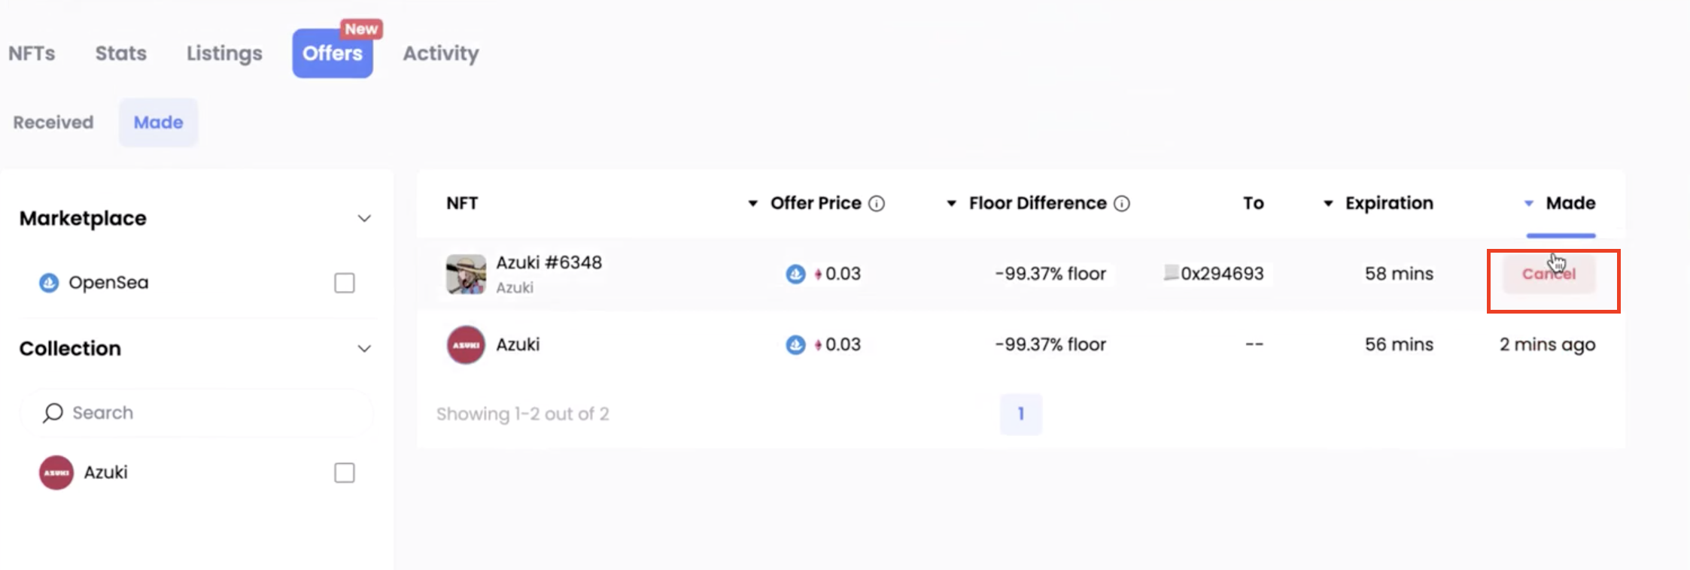Click OpenSea icon in Azuki #6348 row
Viewport: 1690px width, 570px height.
795,274
